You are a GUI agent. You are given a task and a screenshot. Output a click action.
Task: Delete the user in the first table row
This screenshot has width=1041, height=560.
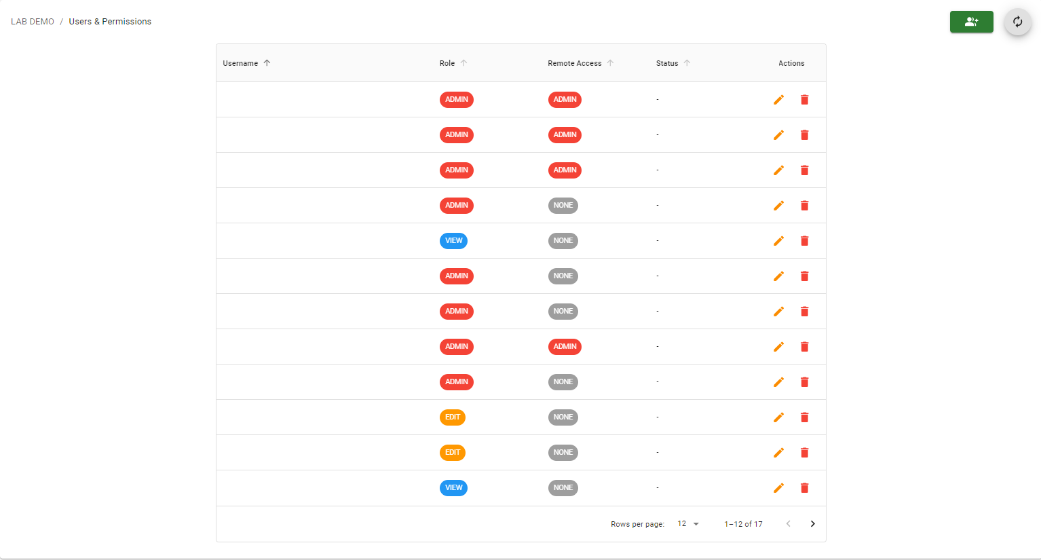tap(804, 100)
